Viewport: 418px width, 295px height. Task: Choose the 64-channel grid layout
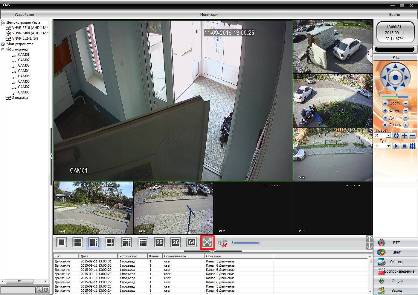(192, 242)
